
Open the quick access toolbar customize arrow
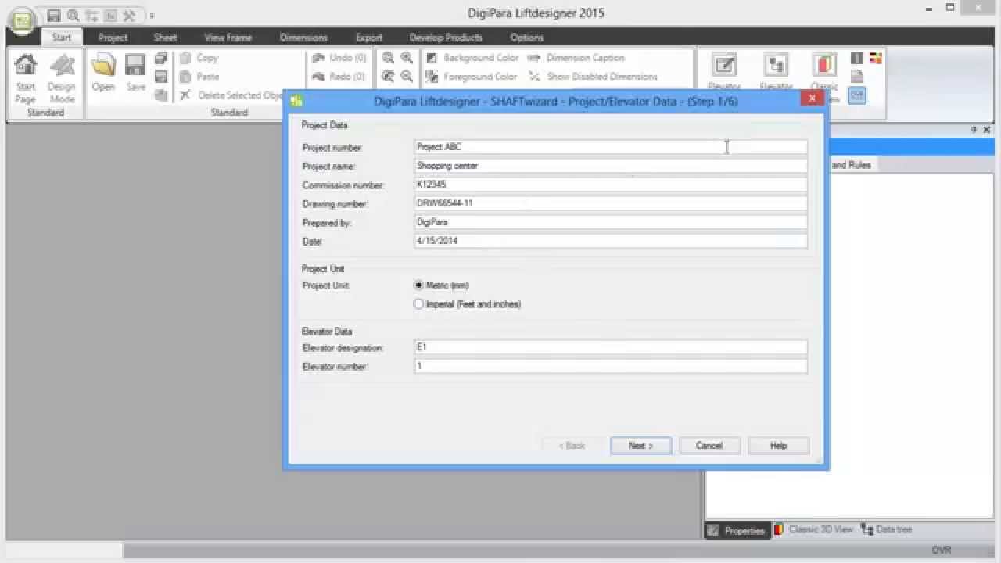pyautogui.click(x=152, y=16)
